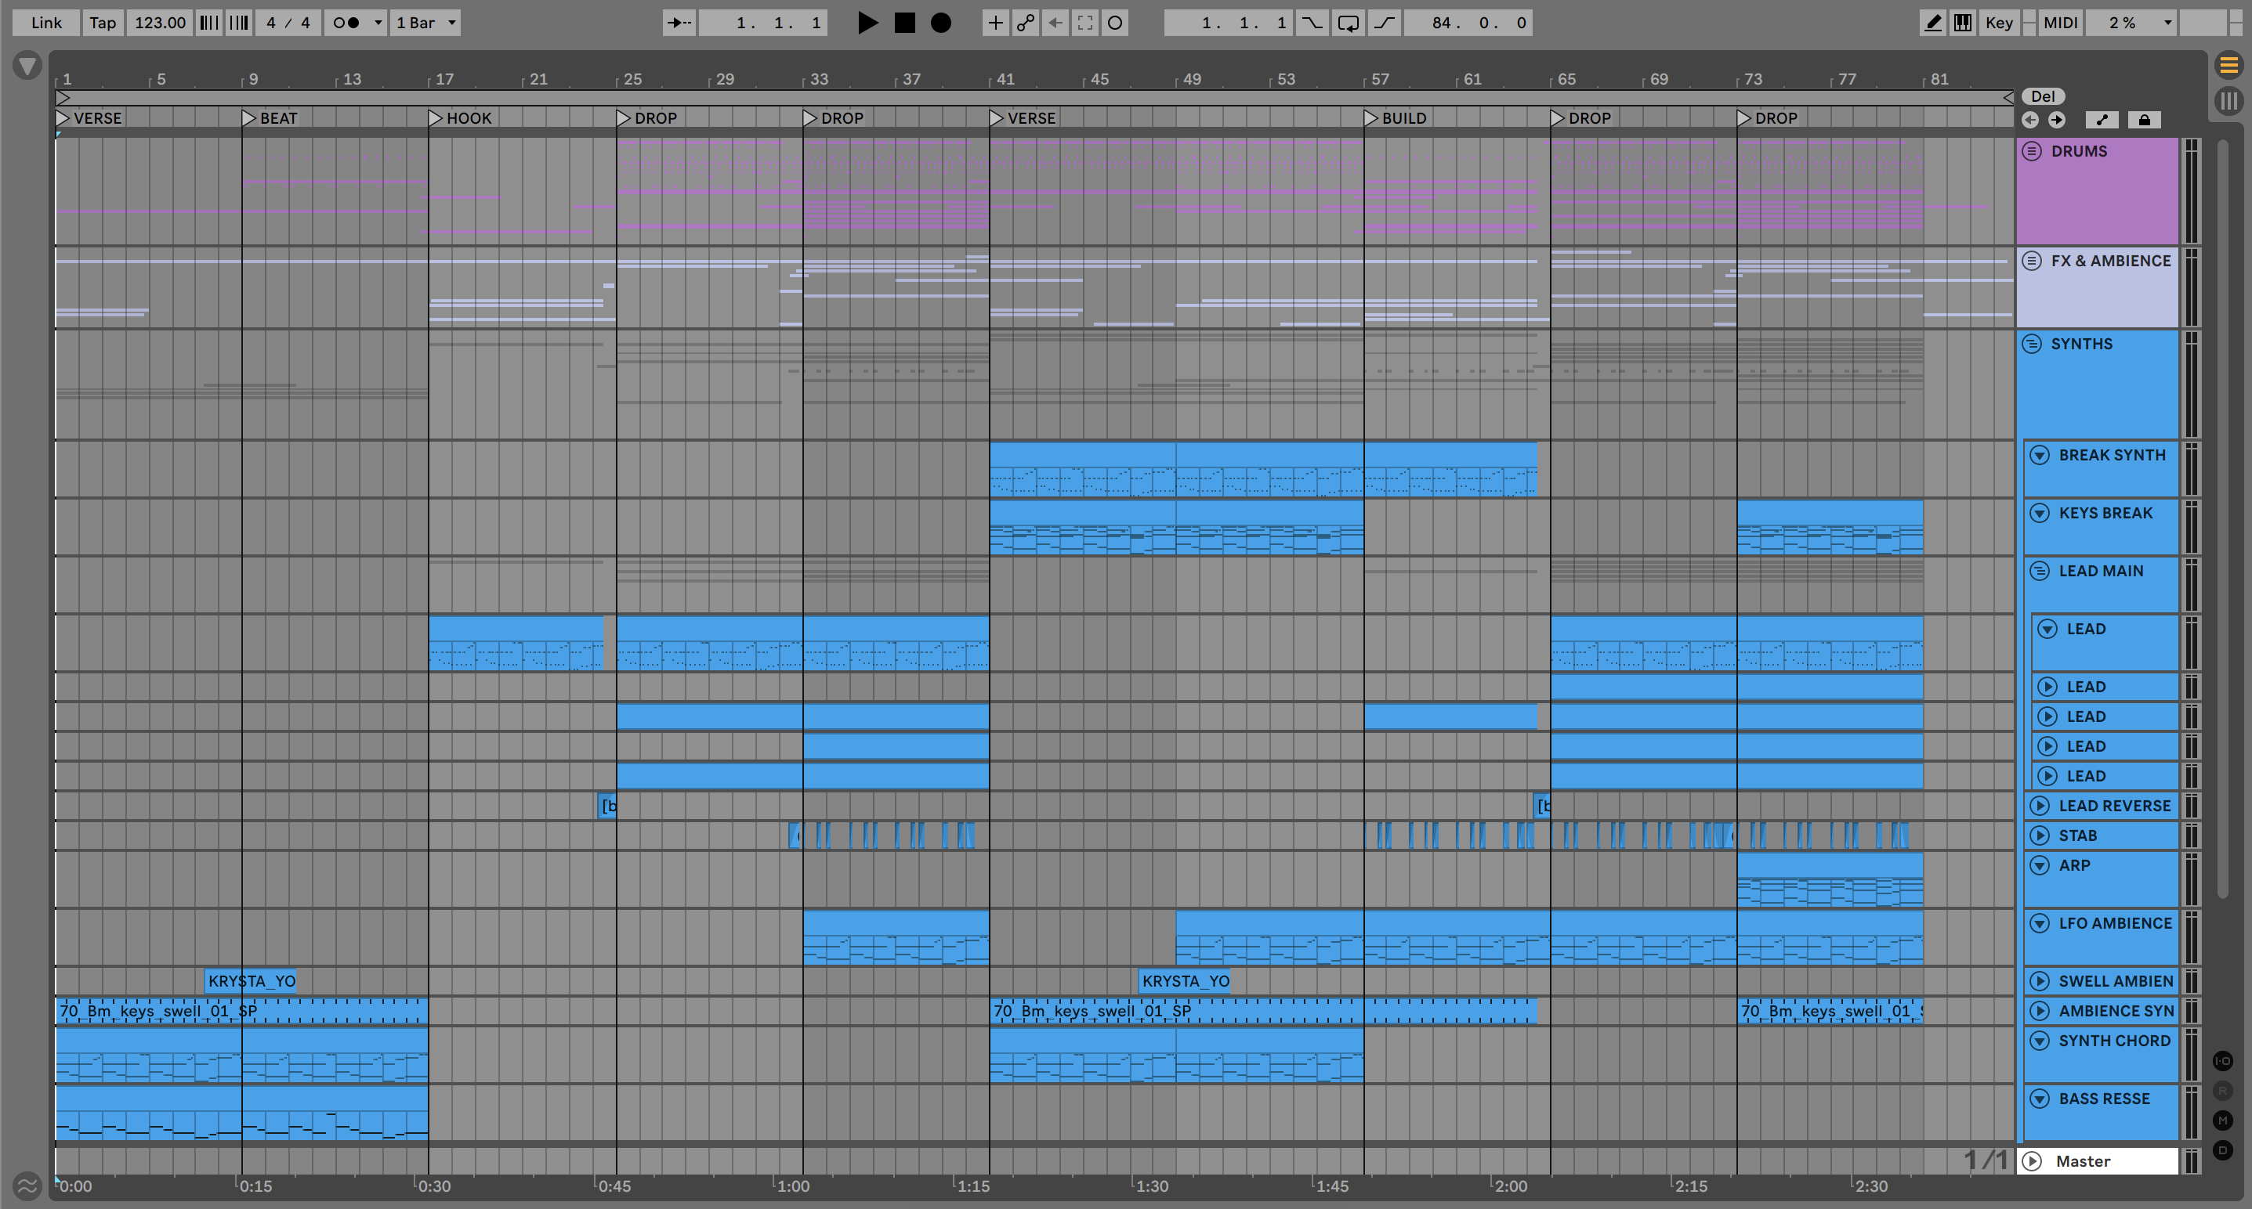The image size is (2252, 1209).
Task: Unfold the LEAD REVERSE track
Action: [x=2040, y=806]
